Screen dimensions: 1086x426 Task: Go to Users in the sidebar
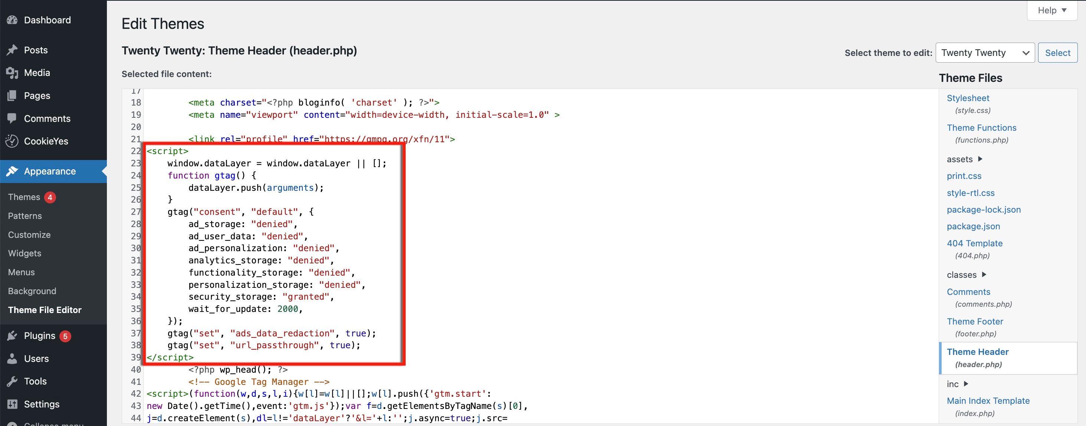click(x=36, y=358)
